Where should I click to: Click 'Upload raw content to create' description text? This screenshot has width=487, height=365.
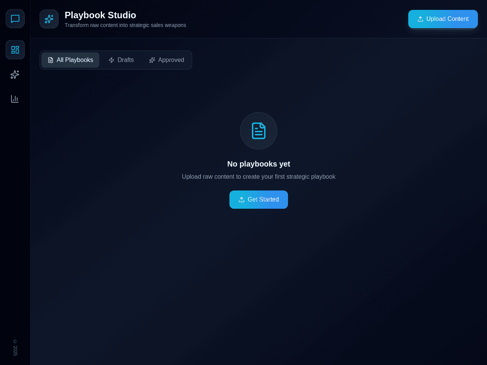(259, 177)
